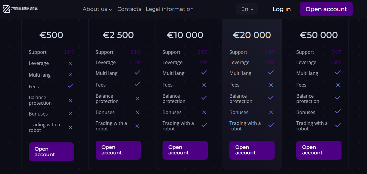This screenshot has width=367, height=174.
Task: Click Trading with a robot cross in €2 500 plan
Action: [137, 126]
